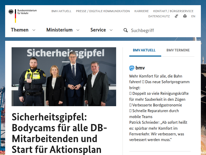Viewport: 206px width, 155px height.
Task: Expand the Themen menu chevron
Action: click(34, 30)
